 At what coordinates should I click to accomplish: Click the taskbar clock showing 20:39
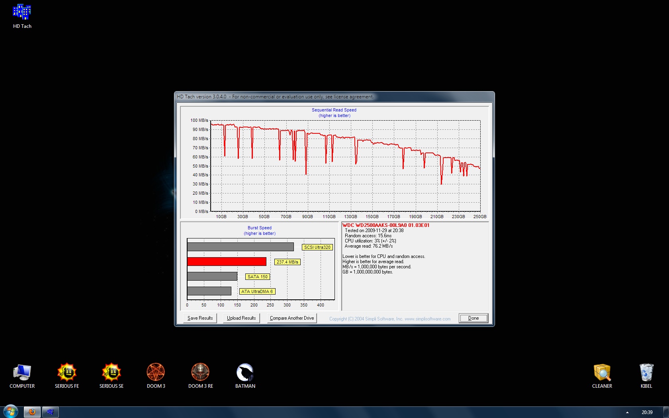coord(647,412)
